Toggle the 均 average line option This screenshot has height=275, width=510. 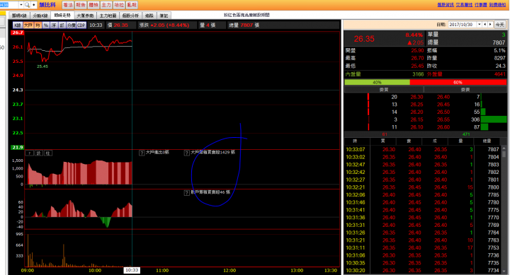[38, 25]
